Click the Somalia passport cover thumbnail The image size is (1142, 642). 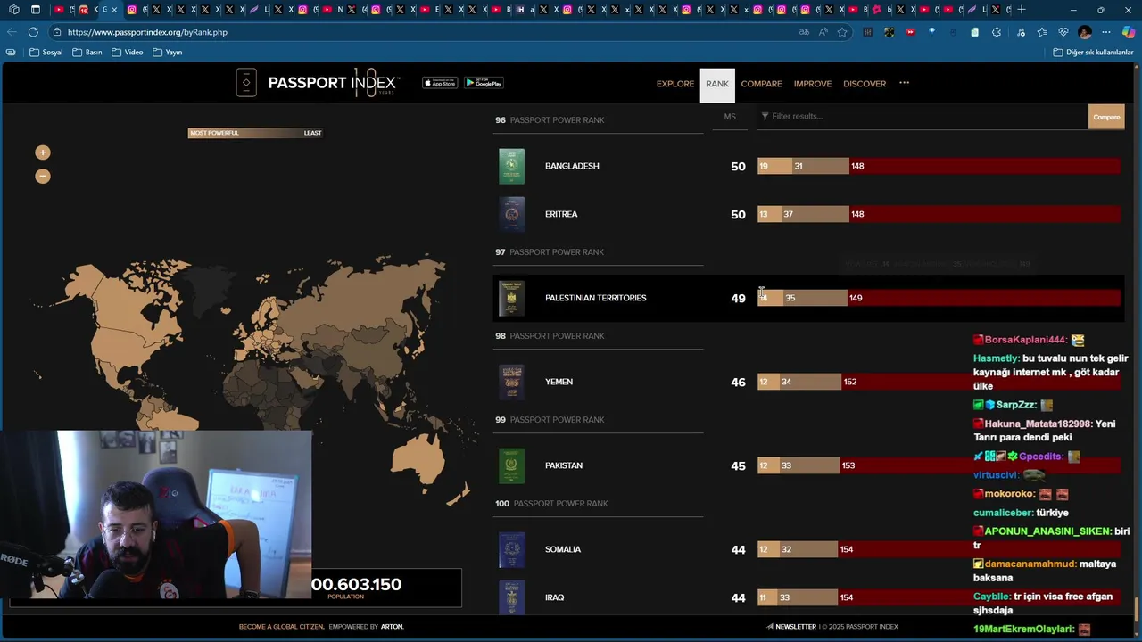pyautogui.click(x=511, y=549)
